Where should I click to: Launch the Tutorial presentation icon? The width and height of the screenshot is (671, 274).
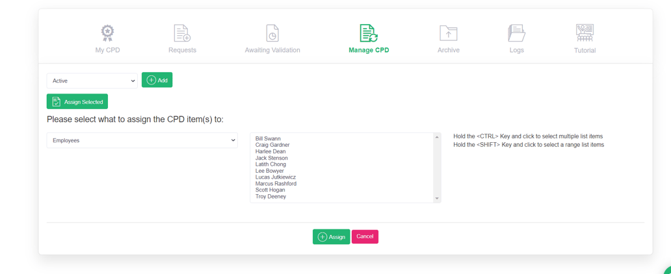(x=585, y=32)
